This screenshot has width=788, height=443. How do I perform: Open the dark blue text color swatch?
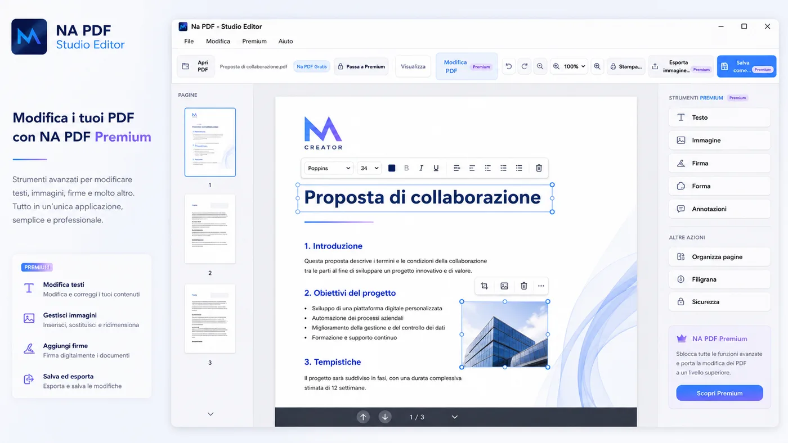click(392, 168)
